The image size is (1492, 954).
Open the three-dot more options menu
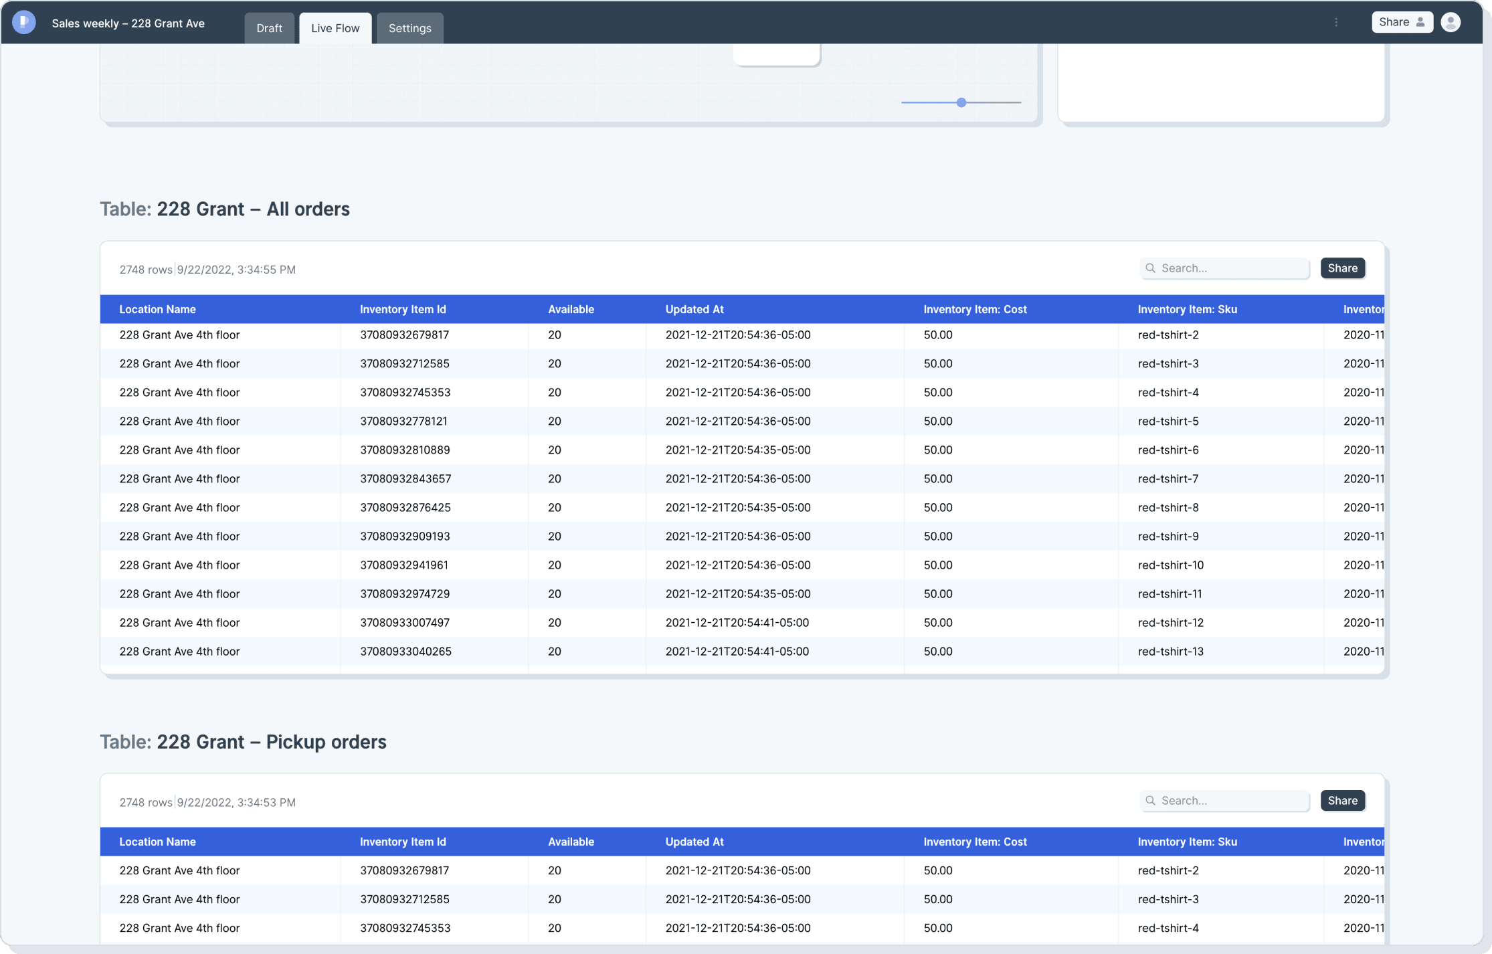click(1336, 22)
